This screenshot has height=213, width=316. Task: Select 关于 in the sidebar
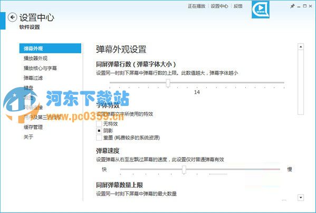pyautogui.click(x=28, y=137)
